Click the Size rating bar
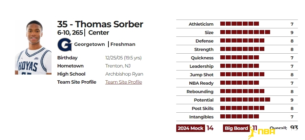The height and width of the screenshot is (140, 305). 245,32
